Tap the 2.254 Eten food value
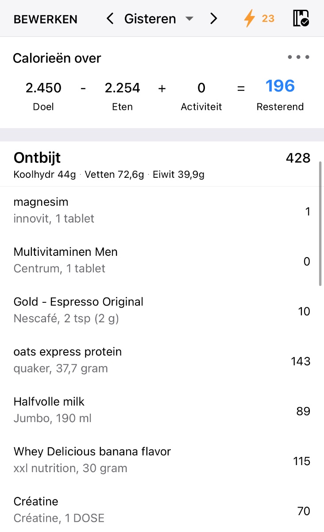Image resolution: width=324 pixels, height=532 pixels. pos(123,88)
